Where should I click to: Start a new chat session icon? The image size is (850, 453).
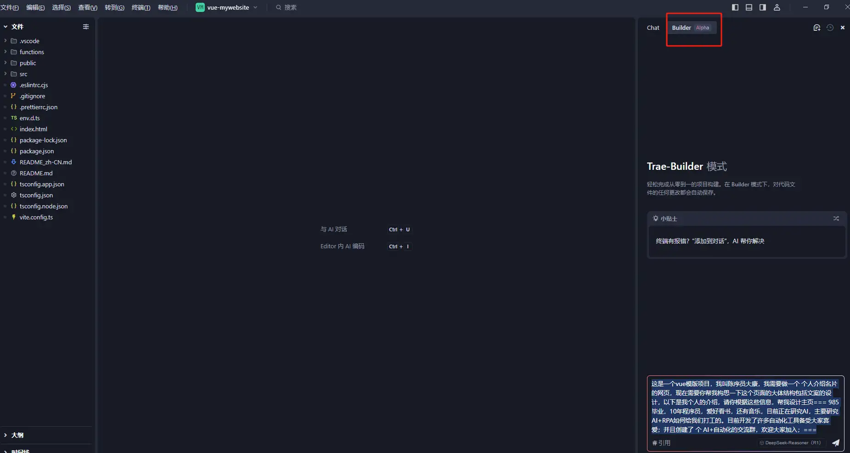coord(816,28)
